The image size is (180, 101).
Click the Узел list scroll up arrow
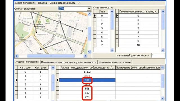pyautogui.click(x=112, y=11)
